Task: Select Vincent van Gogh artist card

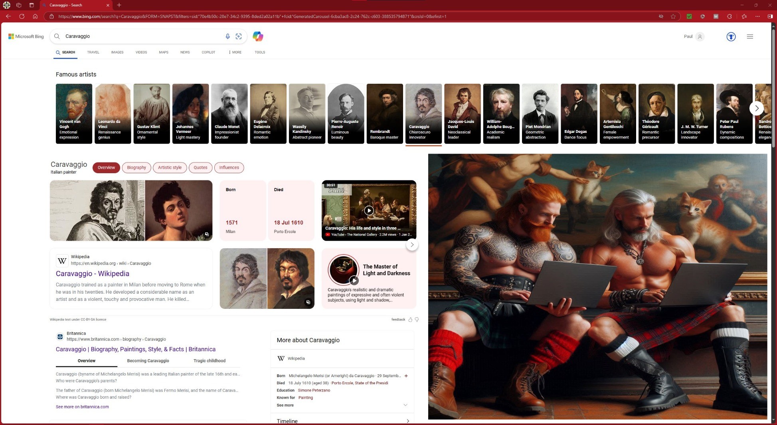Action: (x=74, y=114)
